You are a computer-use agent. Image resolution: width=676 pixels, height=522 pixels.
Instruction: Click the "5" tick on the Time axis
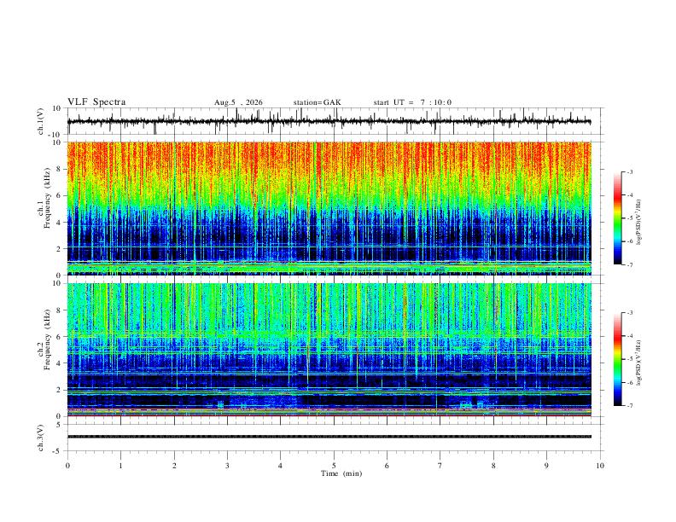click(x=334, y=466)
